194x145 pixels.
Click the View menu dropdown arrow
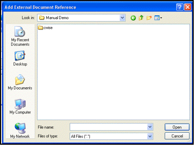[161, 18]
